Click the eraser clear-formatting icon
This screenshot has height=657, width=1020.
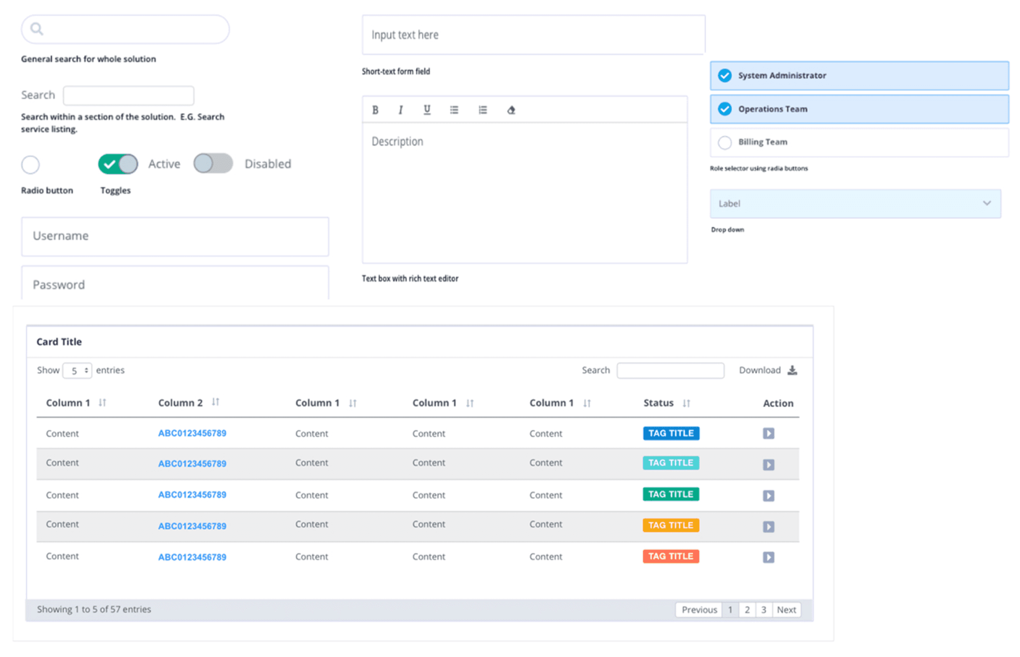point(511,110)
